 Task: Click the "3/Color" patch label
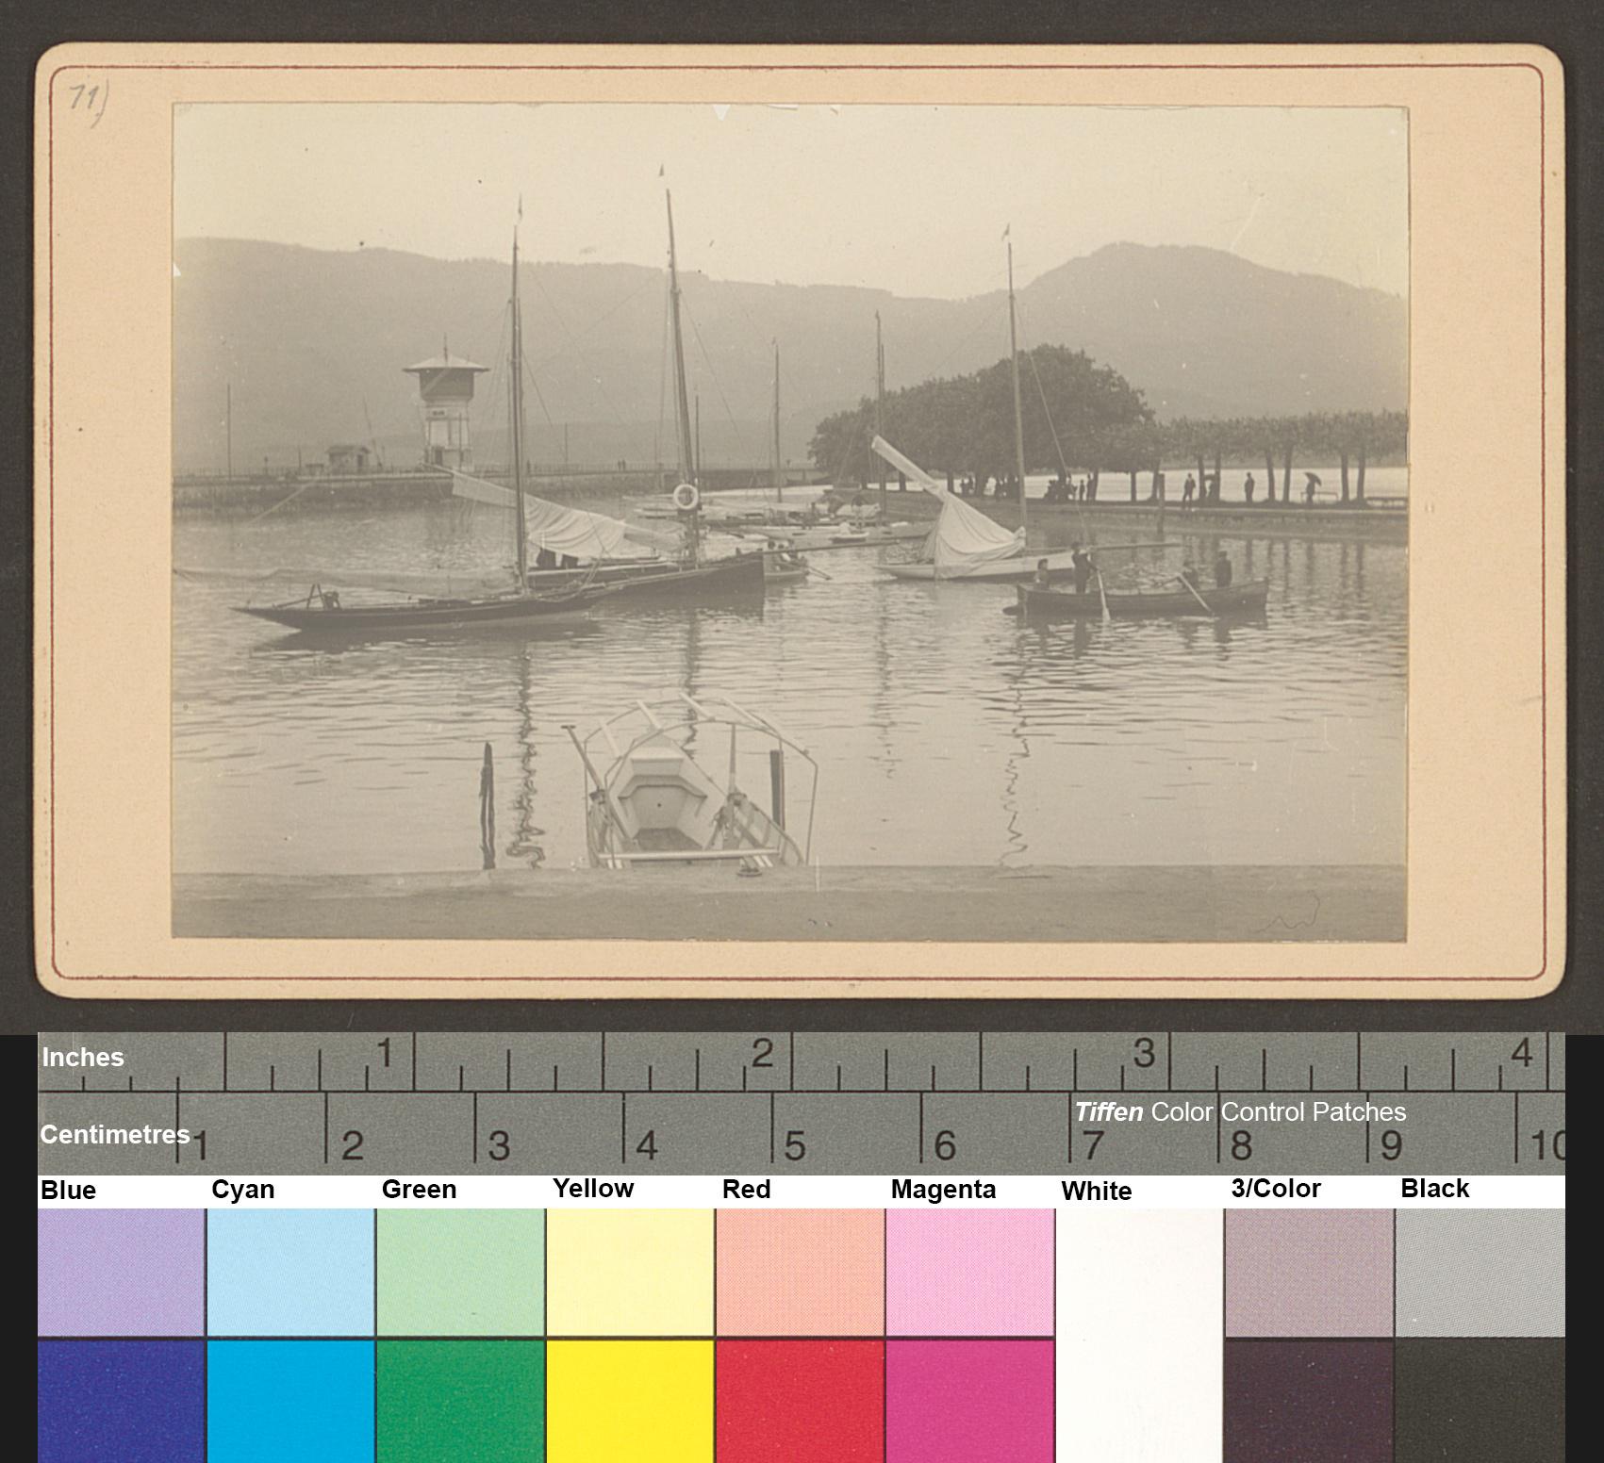1276,1189
